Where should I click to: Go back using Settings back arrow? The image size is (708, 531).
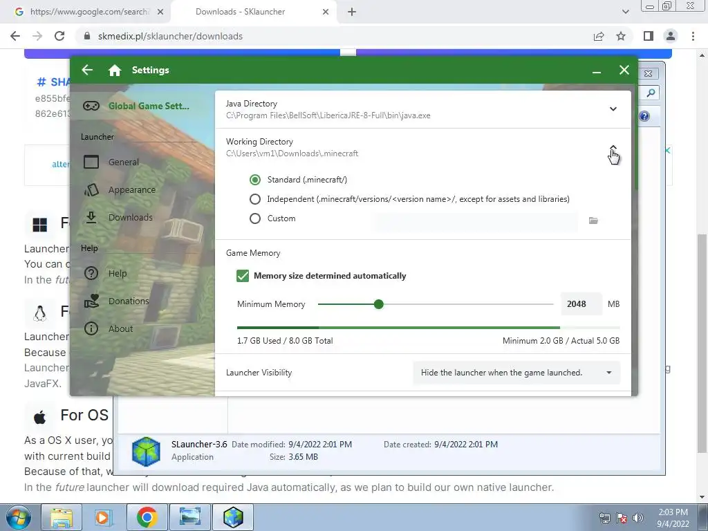point(87,70)
